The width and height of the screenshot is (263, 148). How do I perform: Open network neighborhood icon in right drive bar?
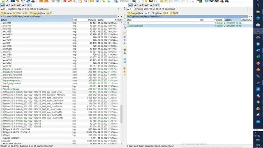click(x=157, y=5)
